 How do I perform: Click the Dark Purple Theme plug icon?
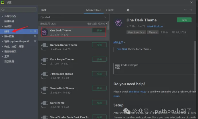(x=44, y=61)
